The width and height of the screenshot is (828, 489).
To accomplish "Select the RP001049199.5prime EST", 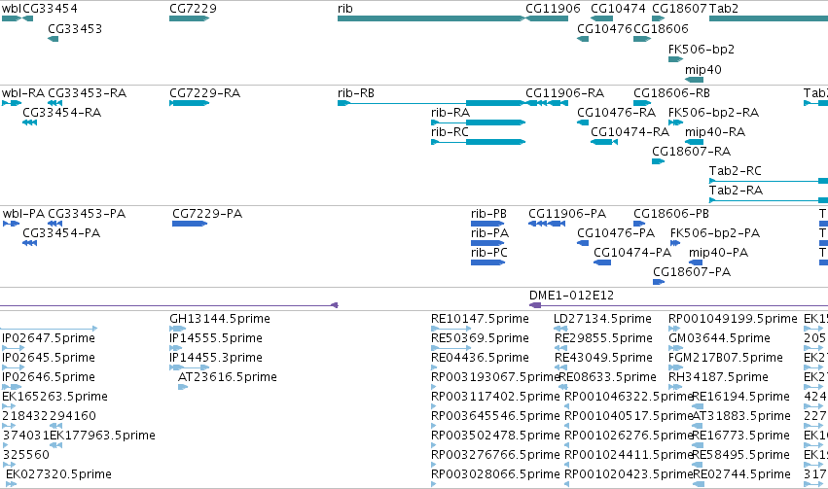I will [x=674, y=329].
